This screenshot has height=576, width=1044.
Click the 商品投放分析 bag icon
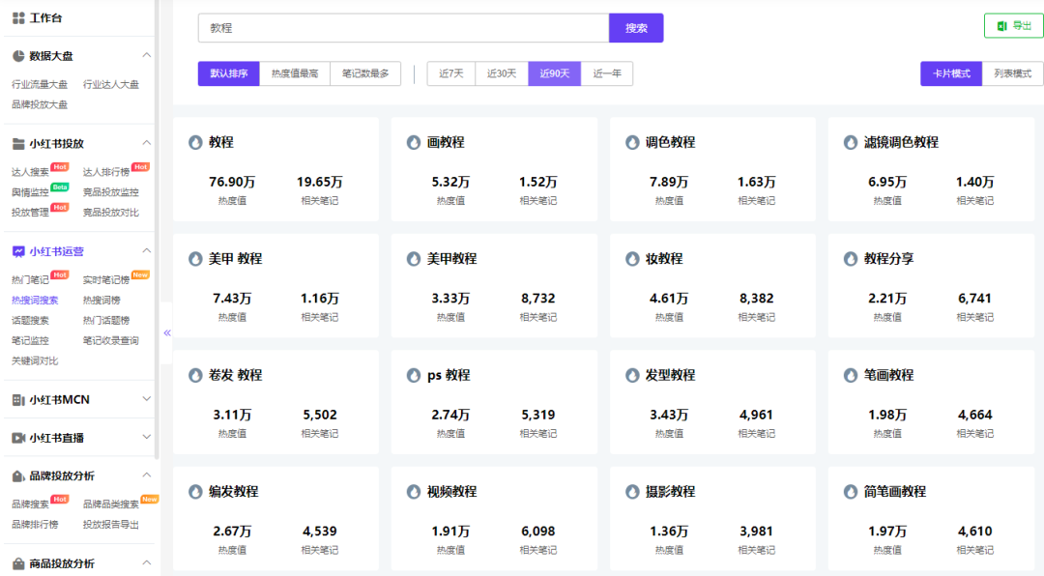point(18,563)
